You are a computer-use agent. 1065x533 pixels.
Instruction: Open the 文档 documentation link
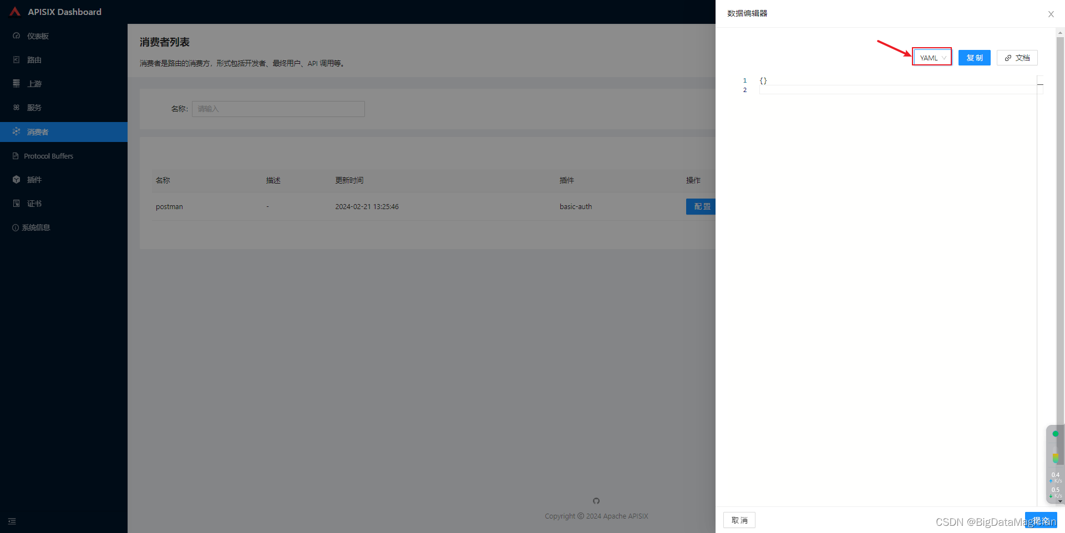(x=1017, y=58)
